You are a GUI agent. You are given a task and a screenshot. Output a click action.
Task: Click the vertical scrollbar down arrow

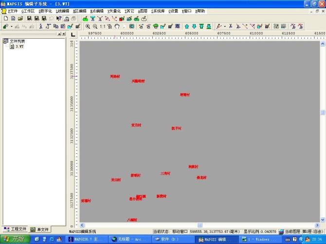coord(323,220)
